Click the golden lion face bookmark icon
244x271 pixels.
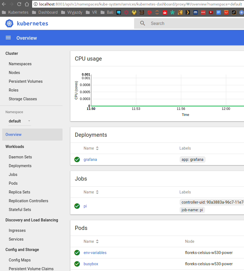click(180, 12)
